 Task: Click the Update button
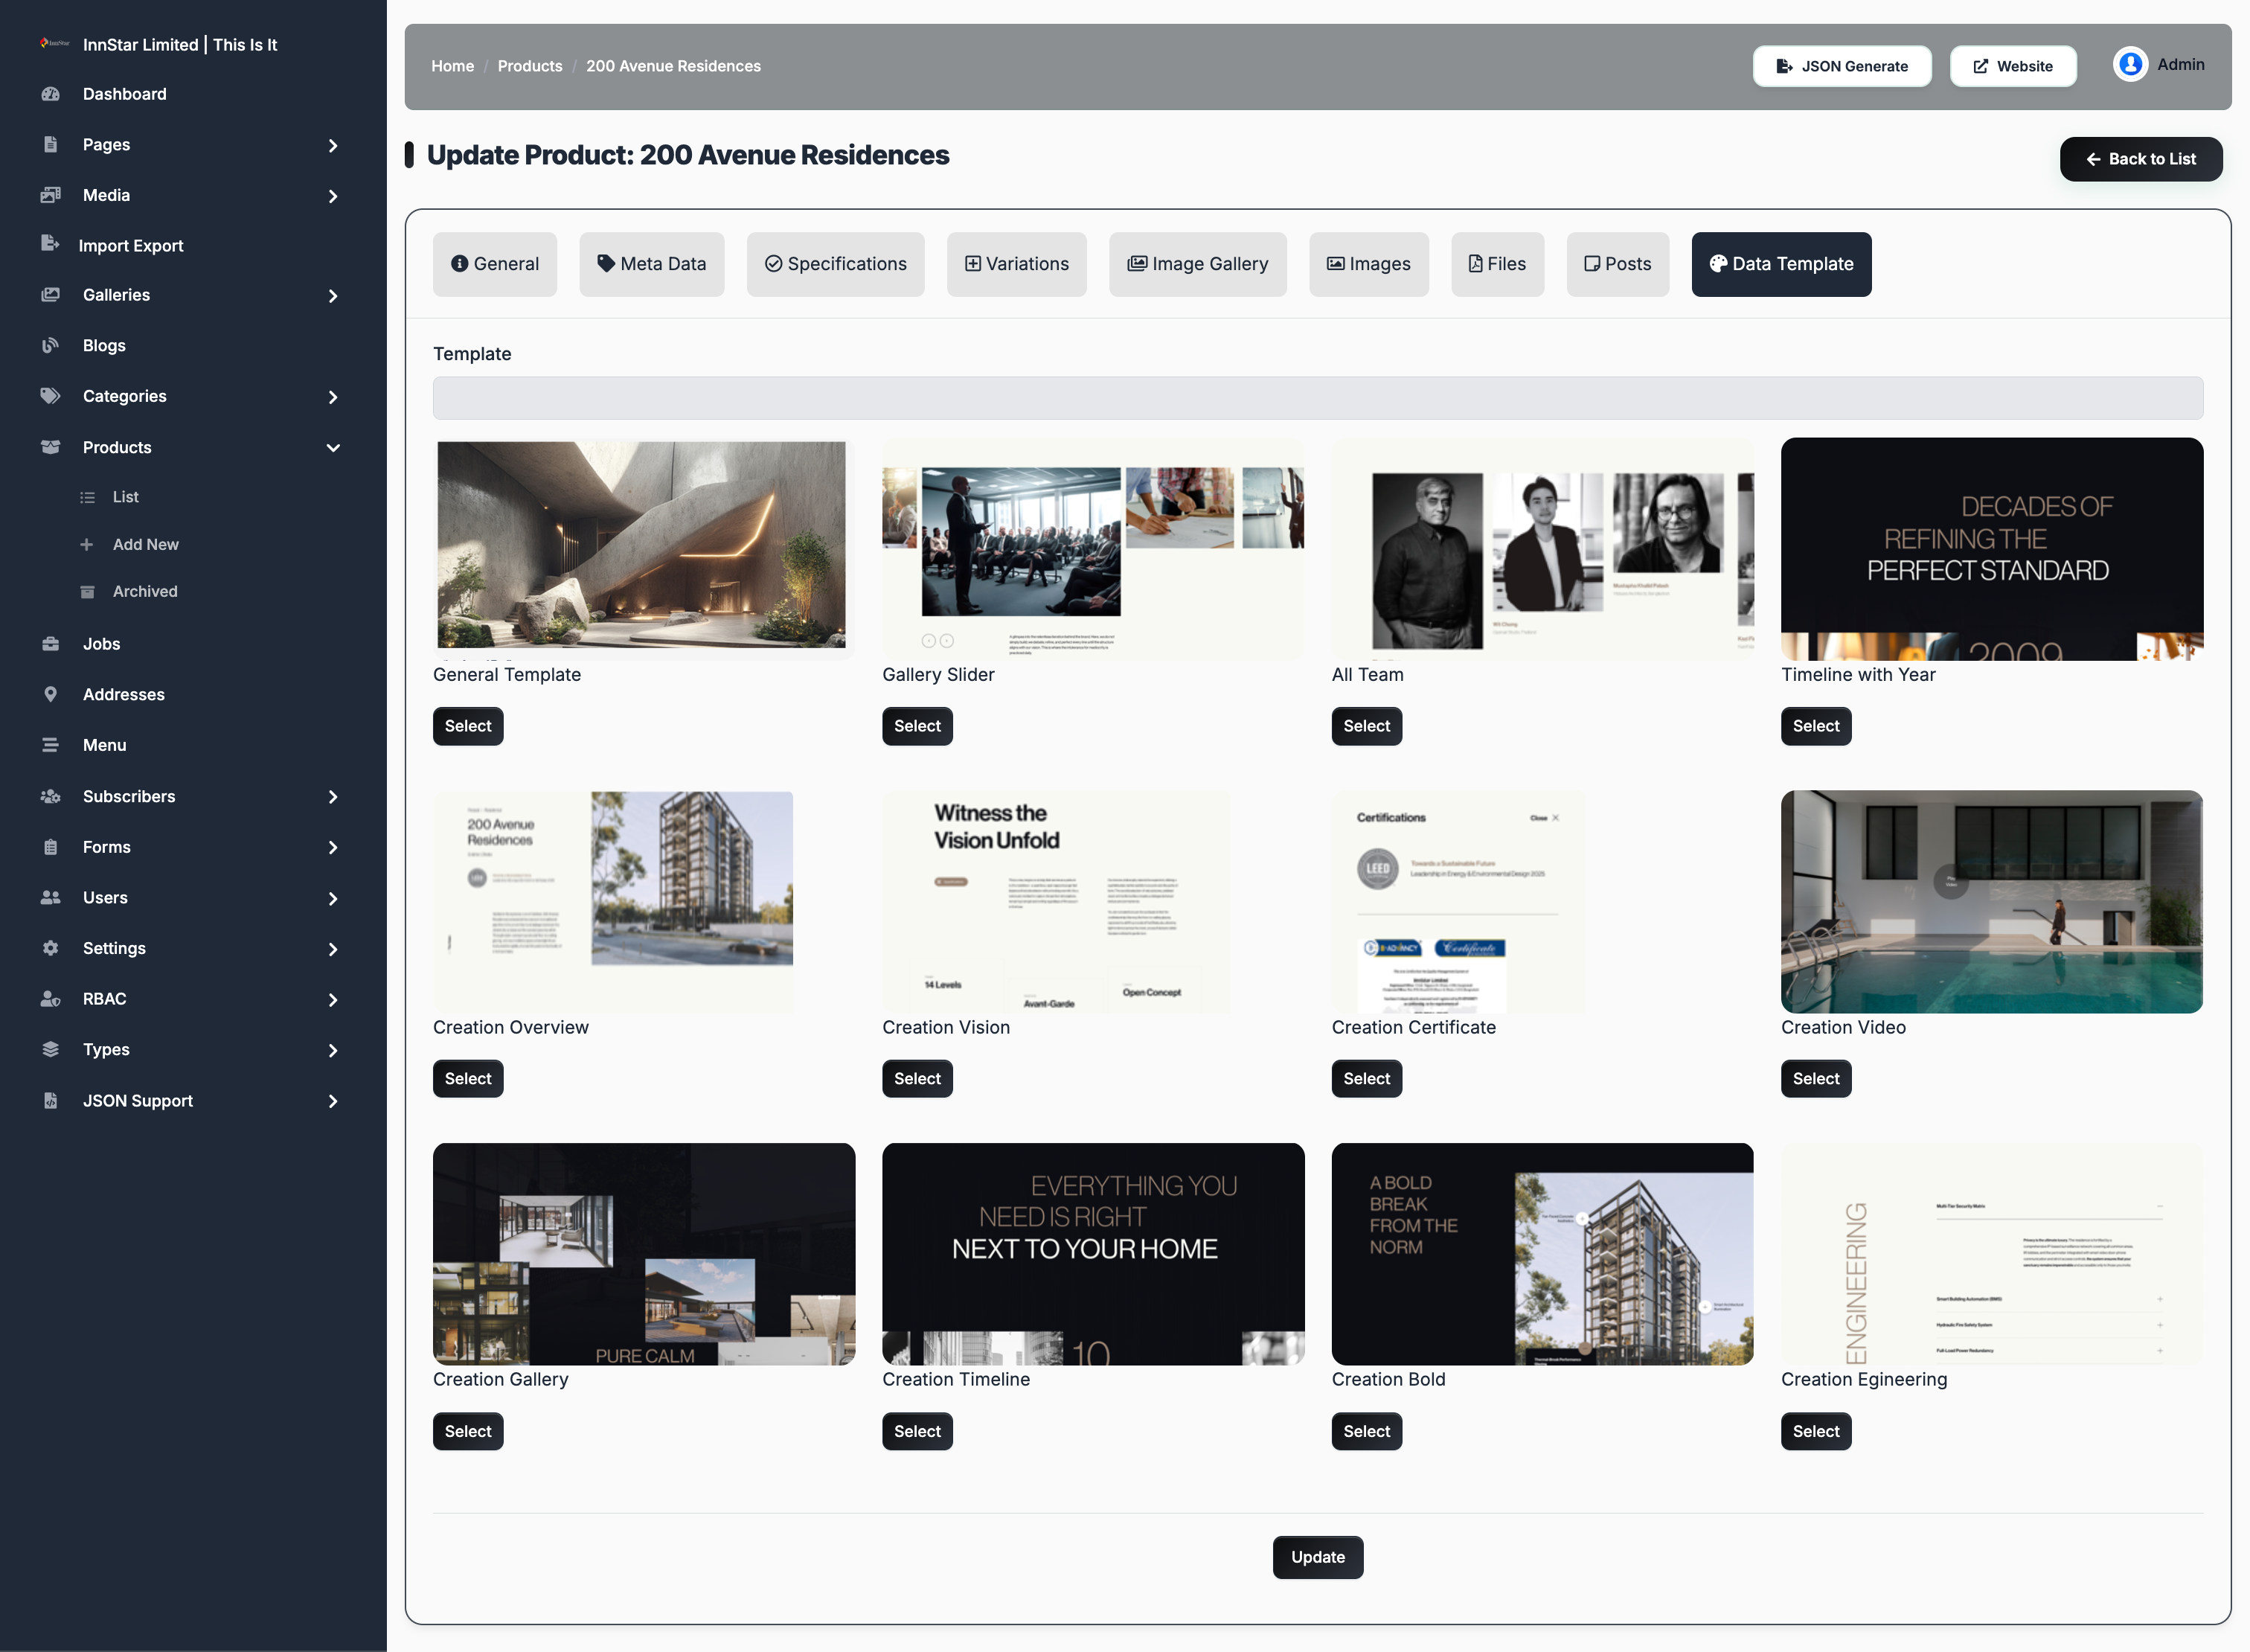pyautogui.click(x=1318, y=1557)
